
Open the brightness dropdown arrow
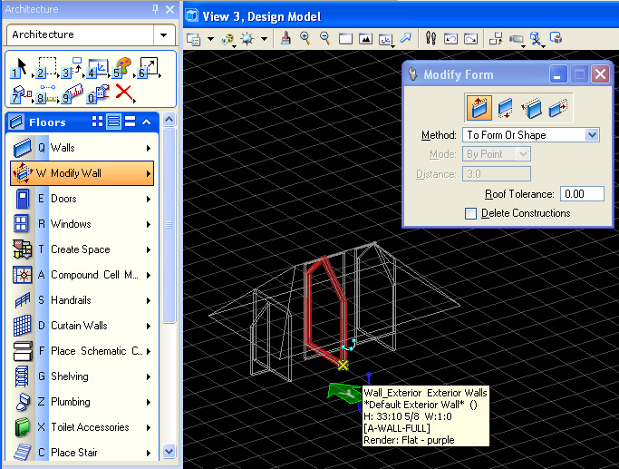point(264,39)
